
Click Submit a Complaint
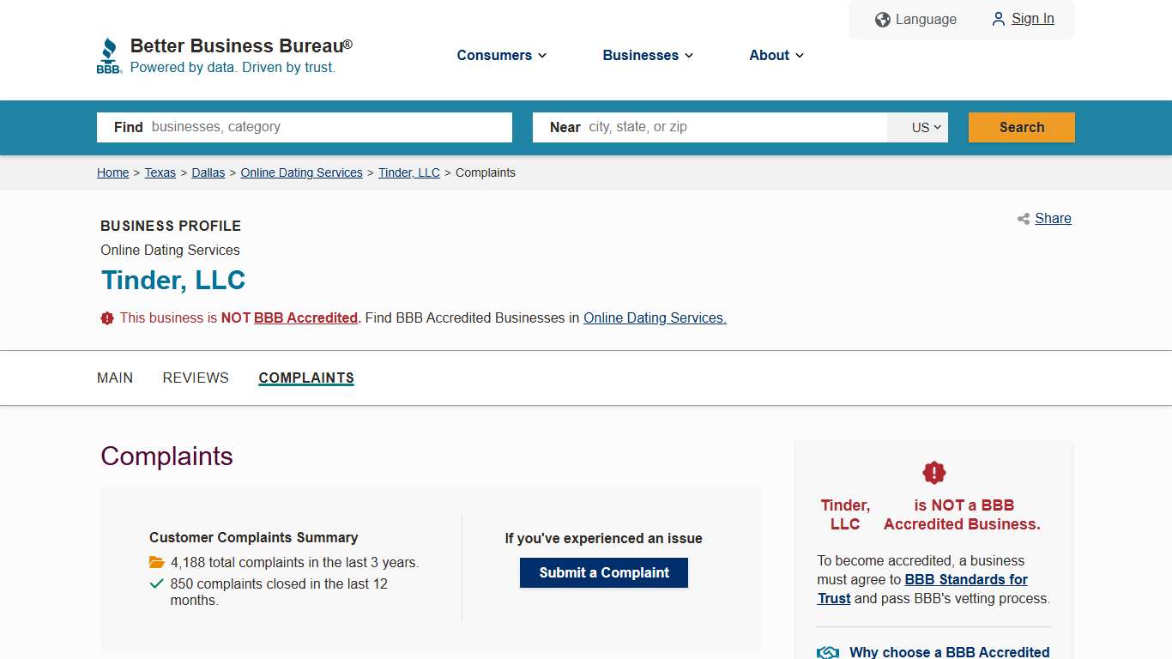point(603,572)
